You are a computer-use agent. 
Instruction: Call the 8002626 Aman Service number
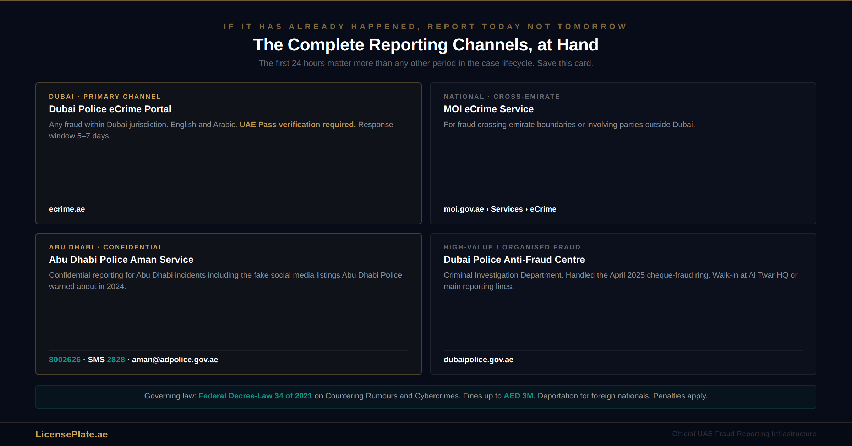click(64, 360)
